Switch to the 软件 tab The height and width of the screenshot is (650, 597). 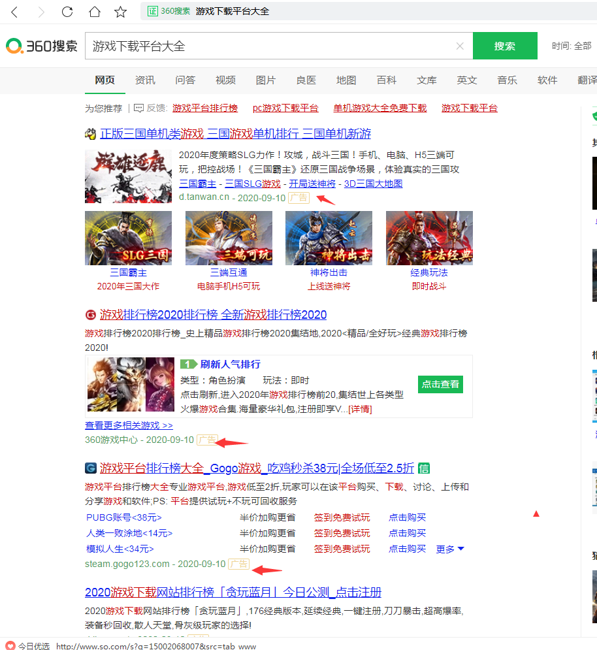coord(547,80)
